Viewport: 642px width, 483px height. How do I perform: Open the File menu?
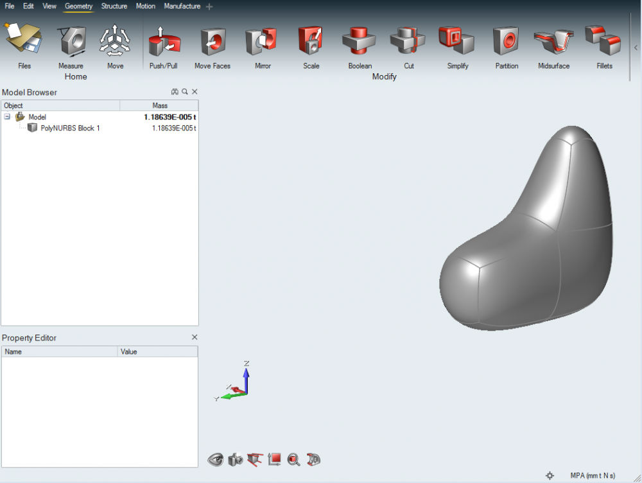(10, 6)
